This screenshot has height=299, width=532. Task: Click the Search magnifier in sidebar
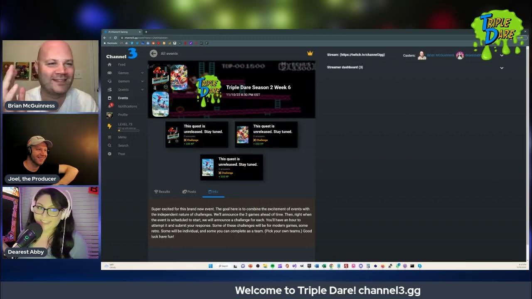click(110, 146)
